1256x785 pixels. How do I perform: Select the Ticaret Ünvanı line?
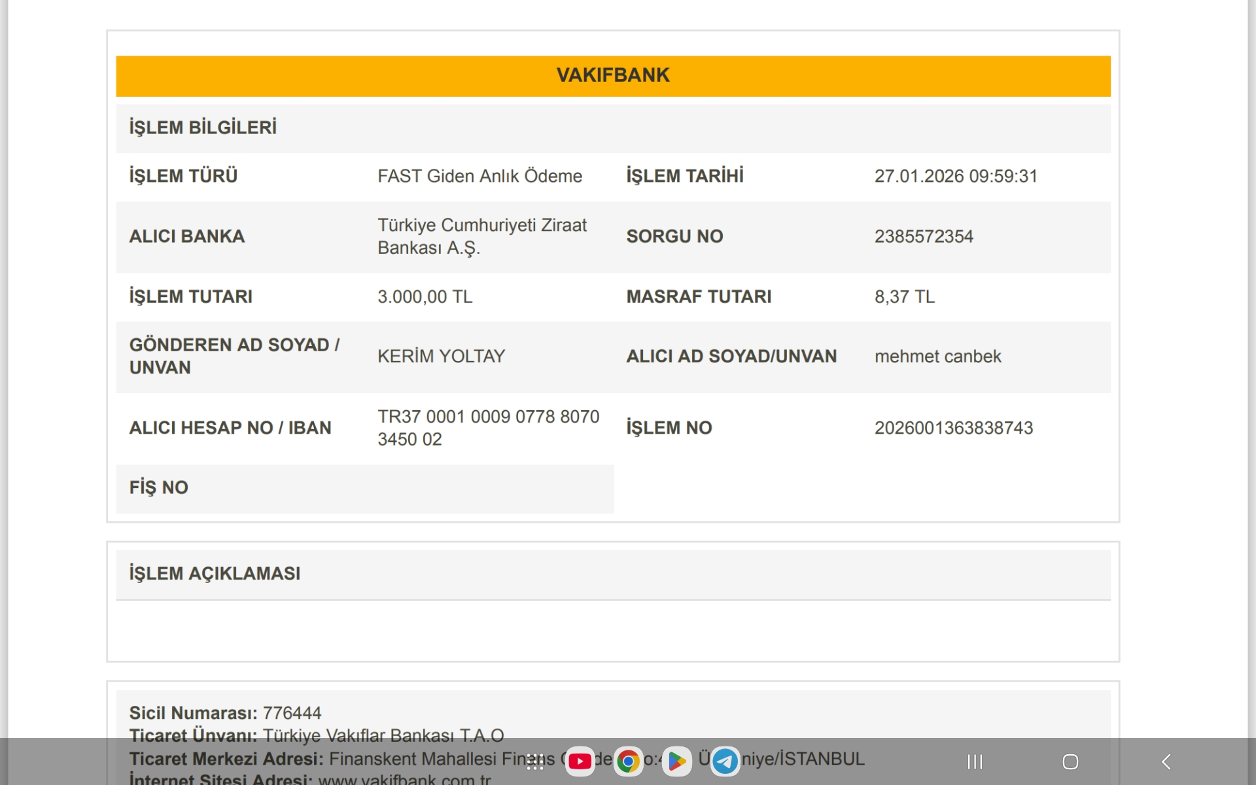(x=317, y=736)
